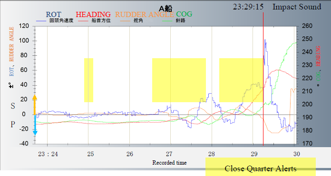Screen dimensions: 331x176
Task: Select the blue ROT legend line
Action: pyautogui.click(x=41, y=21)
